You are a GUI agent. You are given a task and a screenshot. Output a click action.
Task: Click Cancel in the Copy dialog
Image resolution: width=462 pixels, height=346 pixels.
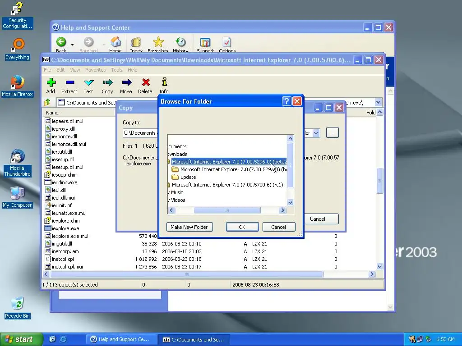[x=317, y=219]
